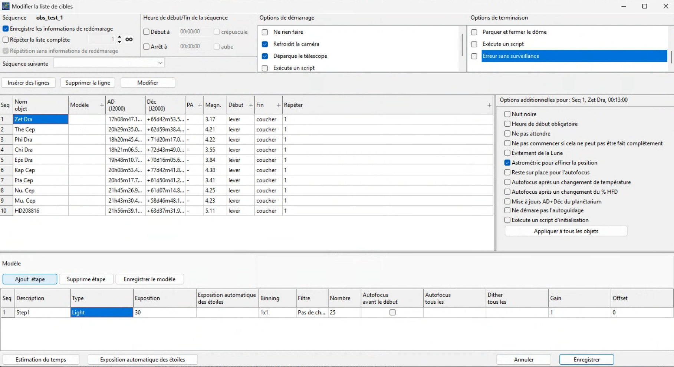Click the plus icon beside Modèle column header
This screenshot has height=367, width=674.
click(x=102, y=105)
